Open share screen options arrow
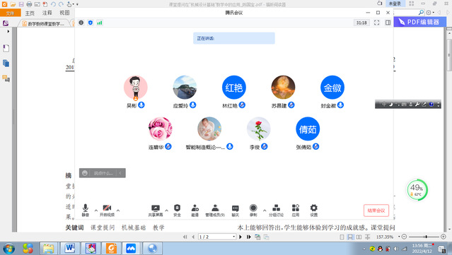Viewport: 452px width, 255px height. coord(166,210)
